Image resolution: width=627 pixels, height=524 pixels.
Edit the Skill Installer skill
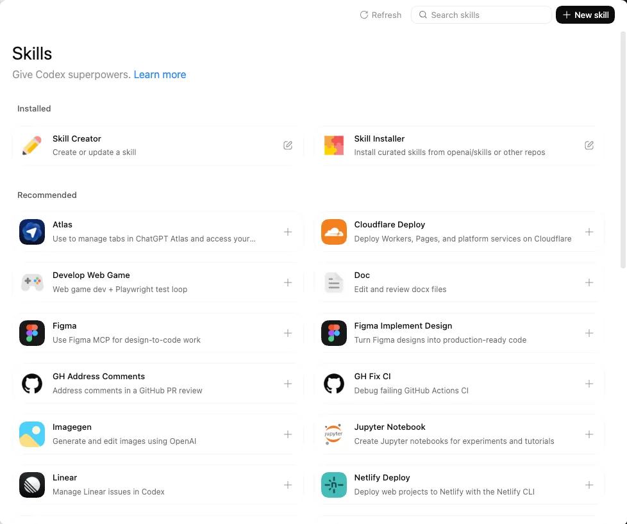click(589, 145)
